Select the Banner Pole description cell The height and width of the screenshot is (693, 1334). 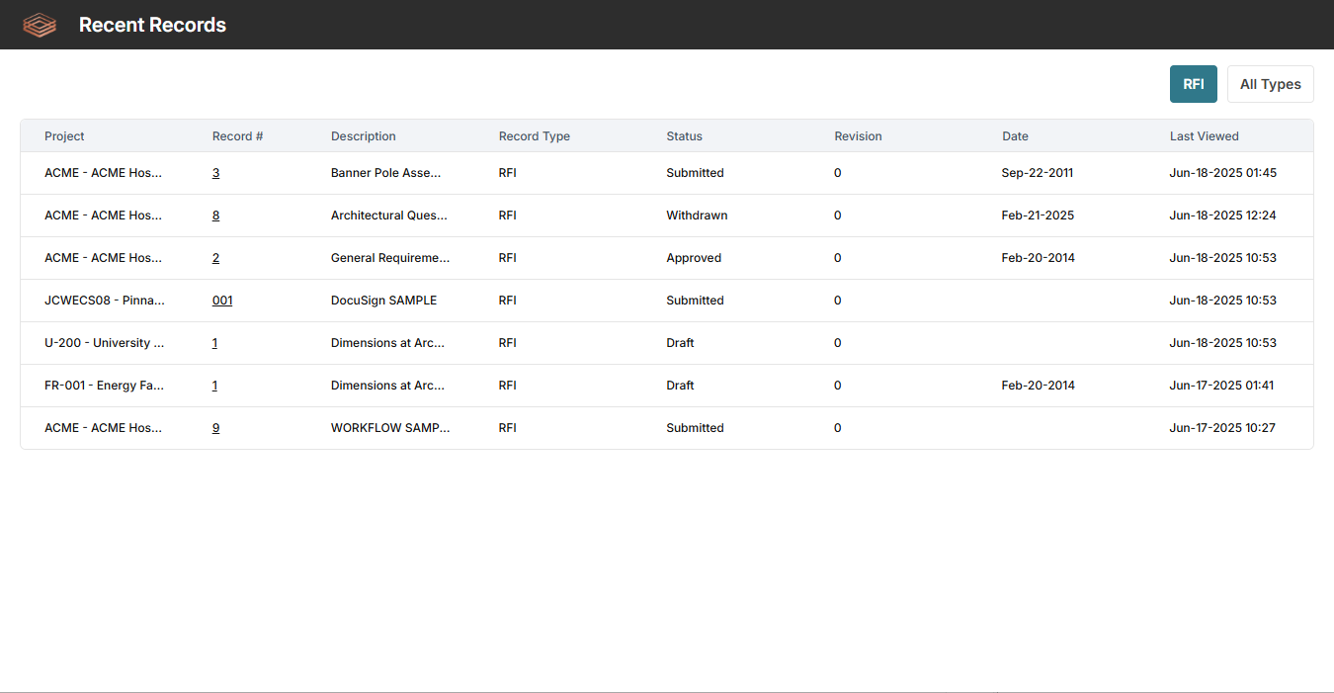pyautogui.click(x=385, y=173)
